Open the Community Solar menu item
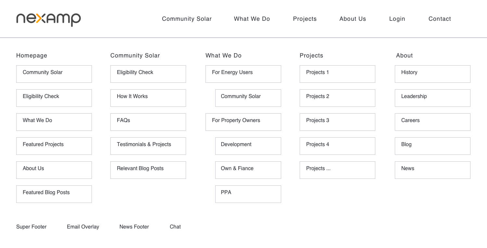Screen dimensions: 487x248 pos(187,19)
